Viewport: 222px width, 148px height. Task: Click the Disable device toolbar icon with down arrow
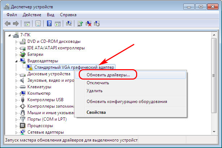(97, 23)
